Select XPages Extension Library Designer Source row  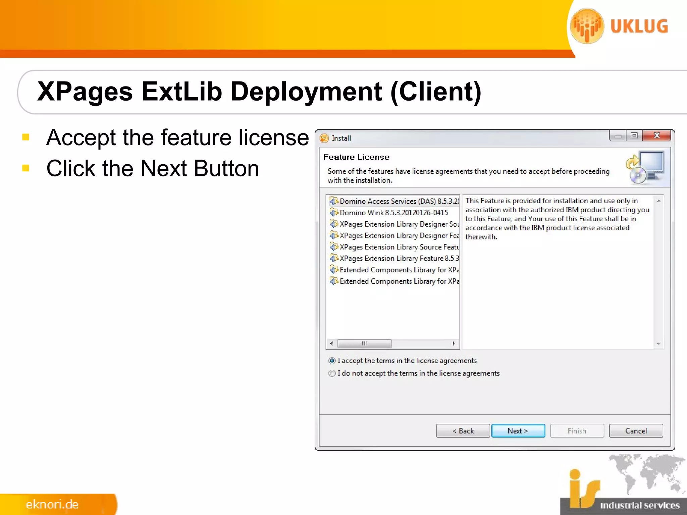click(x=394, y=224)
